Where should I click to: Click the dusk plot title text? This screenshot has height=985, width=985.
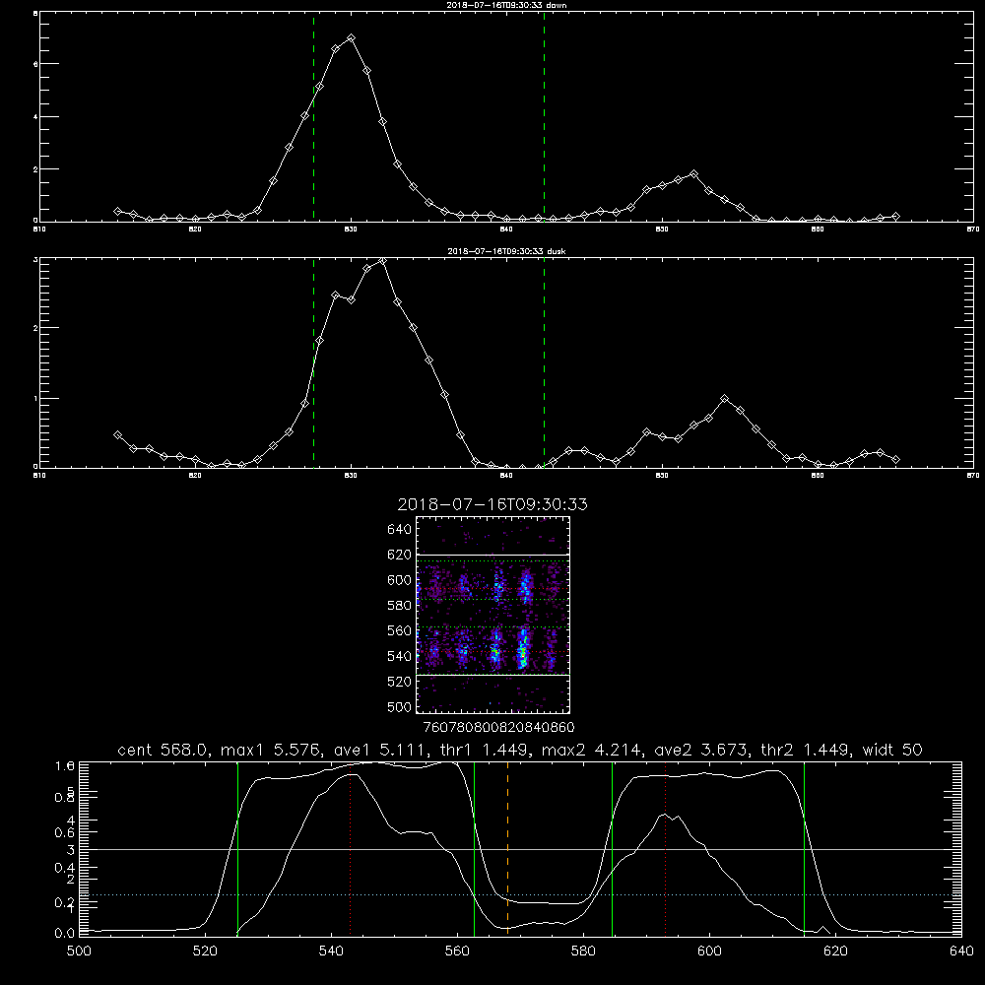506,251
